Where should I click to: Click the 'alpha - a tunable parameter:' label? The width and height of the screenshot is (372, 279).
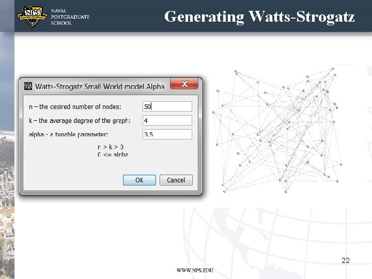[69, 134]
